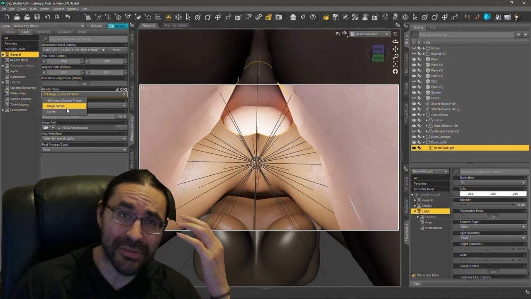
Task: Open the DemoUndershot camera dropdown
Action: (x=369, y=34)
